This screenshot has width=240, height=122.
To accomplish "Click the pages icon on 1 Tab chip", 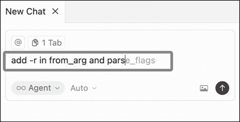I will point(35,43).
